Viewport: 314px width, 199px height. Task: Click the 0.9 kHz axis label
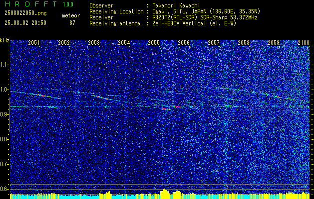[4, 114]
